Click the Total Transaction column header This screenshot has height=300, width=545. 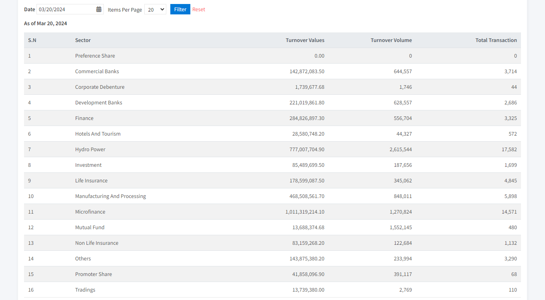[496, 40]
